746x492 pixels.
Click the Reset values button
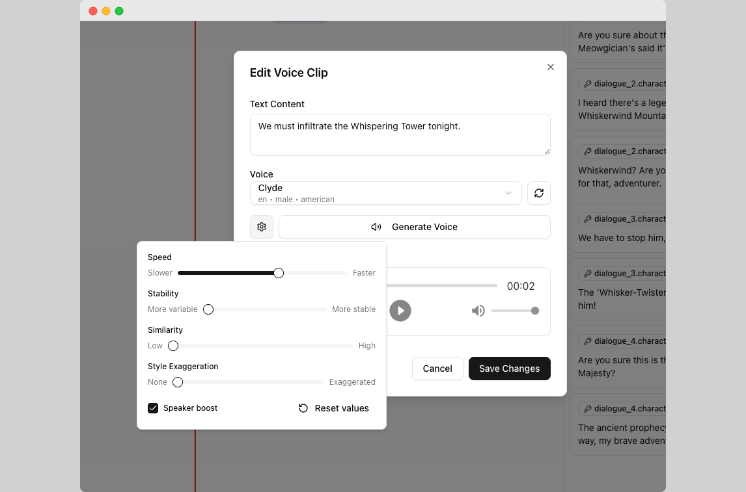coord(333,408)
